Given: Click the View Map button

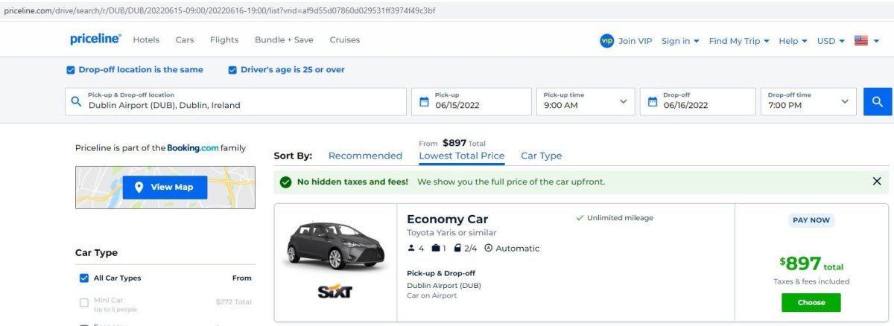Looking at the screenshot, I should pos(165,188).
